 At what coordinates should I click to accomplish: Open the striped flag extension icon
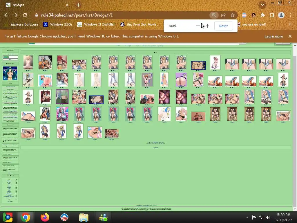coord(244,15)
